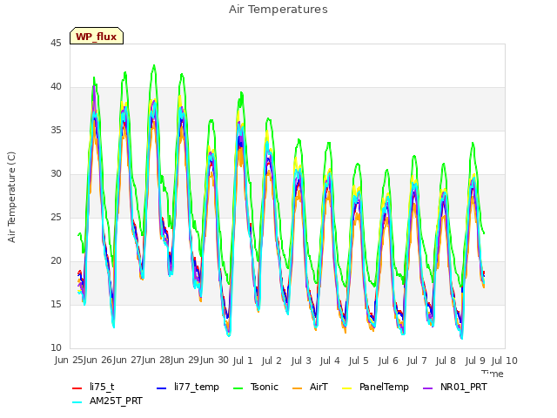Toggle the PanelTemp legend entry
This screenshot has height=418, width=557.
[x=375, y=387]
